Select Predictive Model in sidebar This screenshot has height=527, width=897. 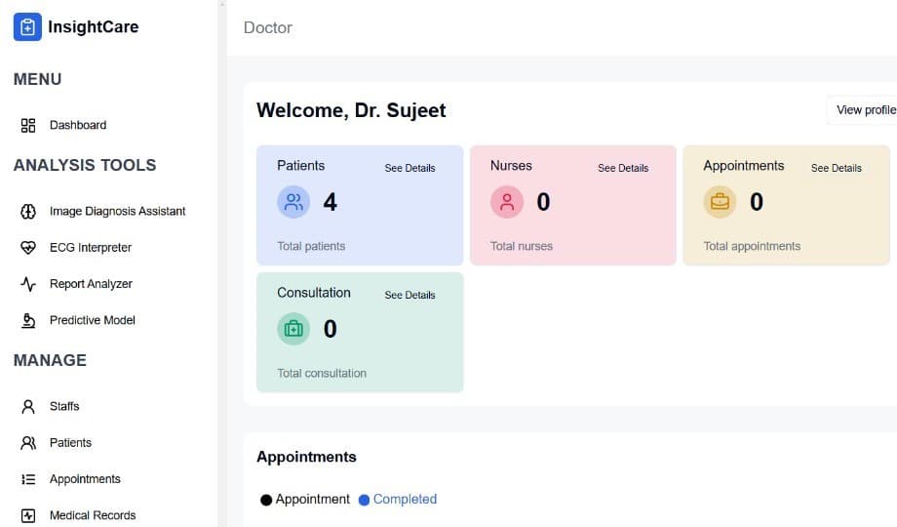(92, 320)
